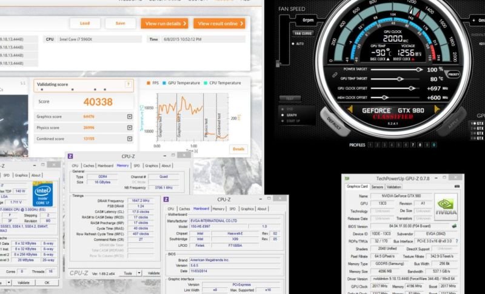Enable the AUTO fan radio option
The image size is (485, 294).
(x=293, y=44)
